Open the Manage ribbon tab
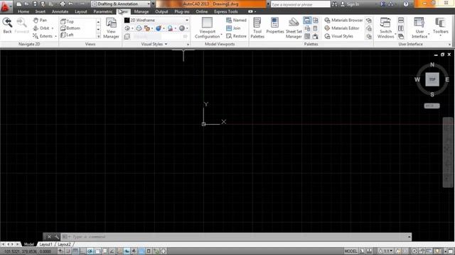Image resolution: width=455 pixels, height=255 pixels. (141, 11)
